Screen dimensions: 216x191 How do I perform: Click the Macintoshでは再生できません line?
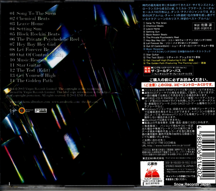tap(162, 120)
